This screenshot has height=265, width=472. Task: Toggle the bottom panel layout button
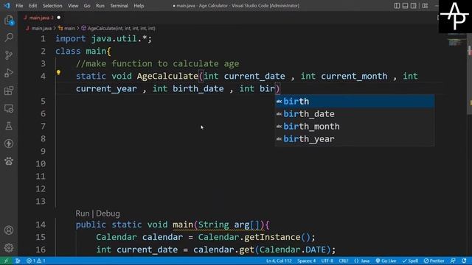tap(405, 5)
